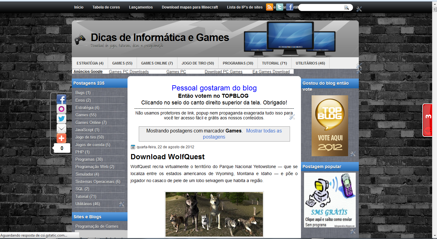
Task: Share via Facebook in the floating share bar
Action: point(61,100)
